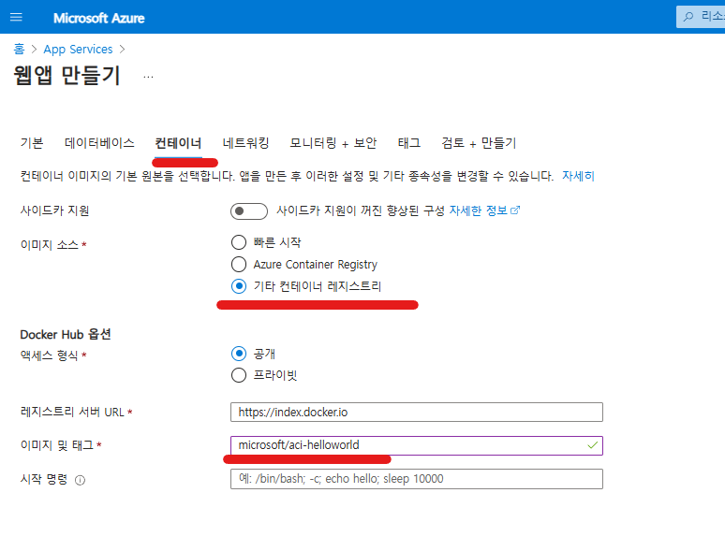Select 프라이빗 access type
Viewport: 725px width, 551px height.
[239, 375]
